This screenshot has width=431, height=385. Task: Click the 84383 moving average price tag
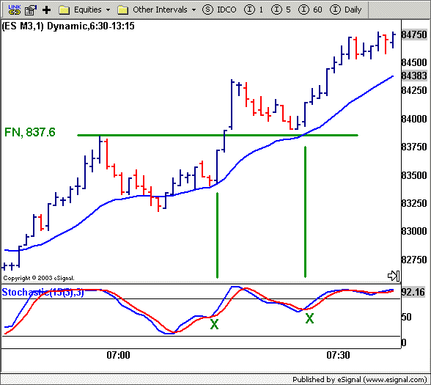[x=413, y=76]
